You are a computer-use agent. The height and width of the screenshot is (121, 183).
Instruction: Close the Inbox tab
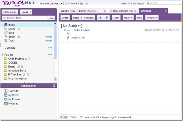click(x=105, y=11)
